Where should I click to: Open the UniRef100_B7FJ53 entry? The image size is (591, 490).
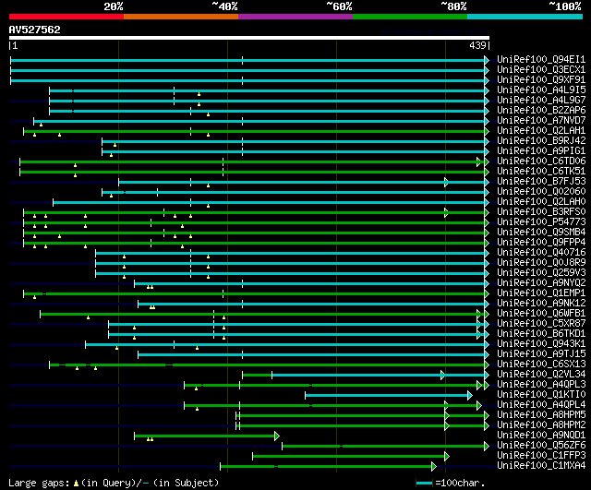(x=541, y=182)
